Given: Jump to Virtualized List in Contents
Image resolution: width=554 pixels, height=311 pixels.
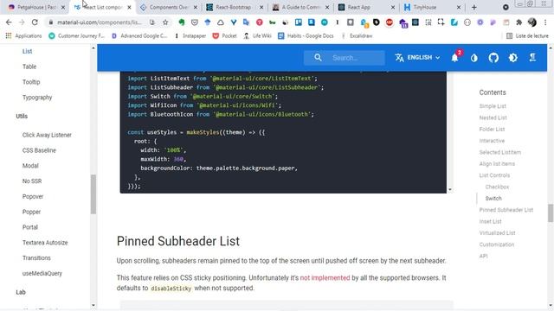Looking at the screenshot, I should tap(497, 233).
